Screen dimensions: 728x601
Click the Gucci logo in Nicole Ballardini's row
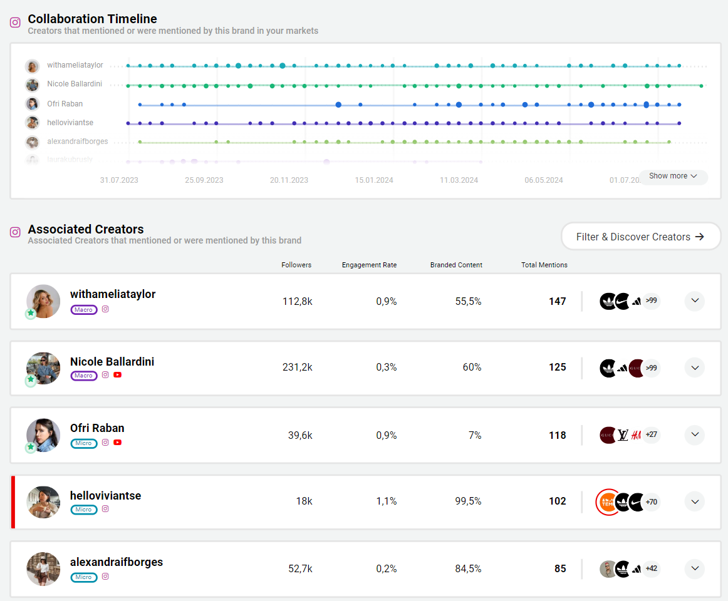637,367
